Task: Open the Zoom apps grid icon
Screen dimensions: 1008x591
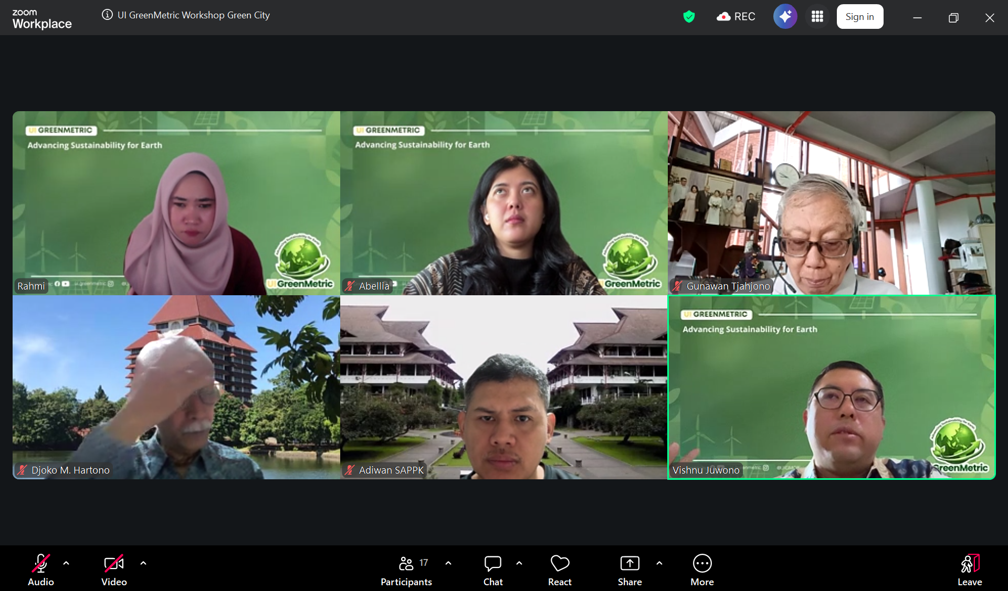Action: click(x=817, y=17)
